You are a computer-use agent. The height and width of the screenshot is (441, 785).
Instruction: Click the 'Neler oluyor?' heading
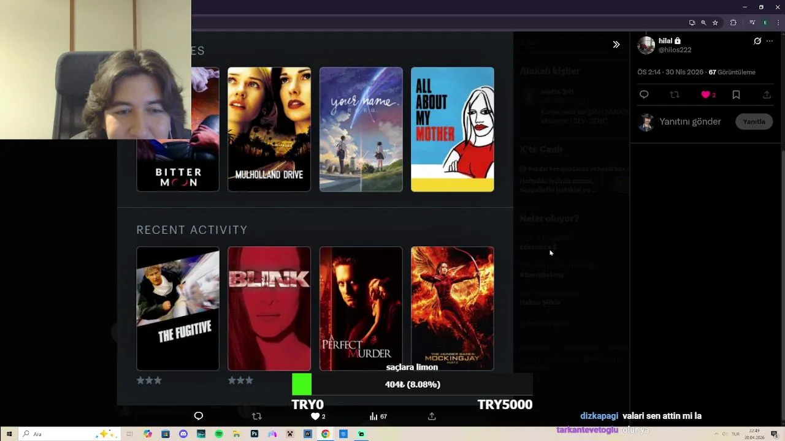coord(549,219)
